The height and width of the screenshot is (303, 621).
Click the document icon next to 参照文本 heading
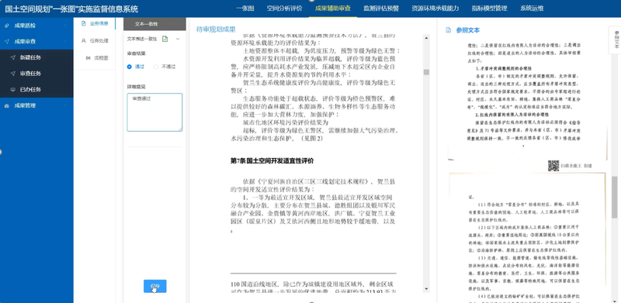(449, 30)
